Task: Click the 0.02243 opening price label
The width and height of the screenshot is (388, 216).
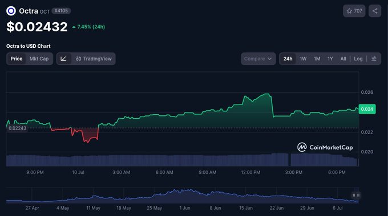Action: (17, 128)
